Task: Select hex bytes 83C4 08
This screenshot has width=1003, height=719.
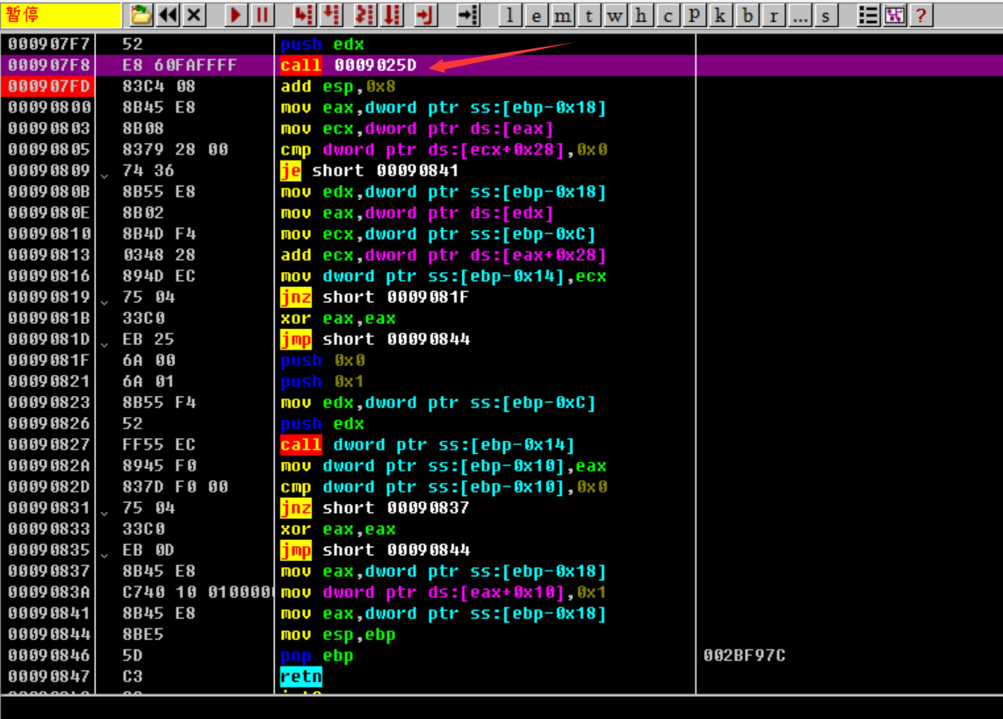Action: click(x=159, y=86)
